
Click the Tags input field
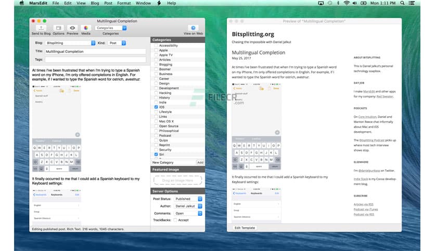95,60
